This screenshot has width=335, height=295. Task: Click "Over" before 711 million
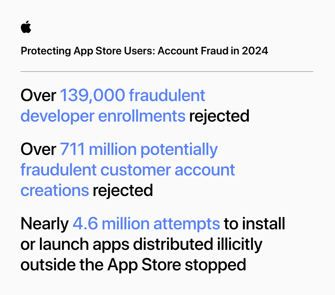click(x=38, y=149)
